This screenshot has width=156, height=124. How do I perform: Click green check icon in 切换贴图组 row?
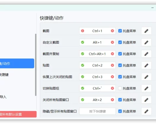click(82, 88)
